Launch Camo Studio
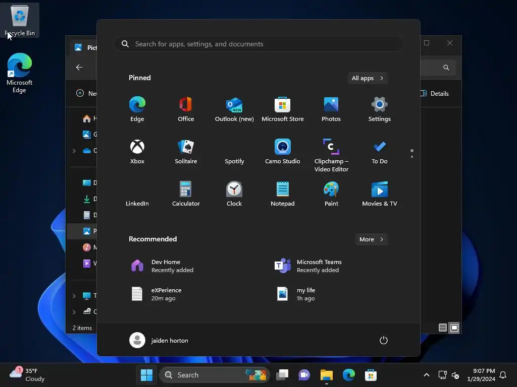517x387 pixels. (x=283, y=151)
